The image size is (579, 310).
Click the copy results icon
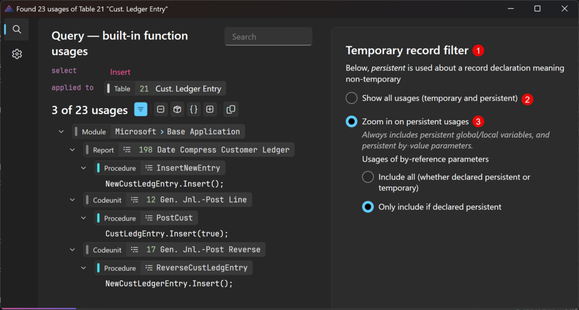click(x=231, y=110)
